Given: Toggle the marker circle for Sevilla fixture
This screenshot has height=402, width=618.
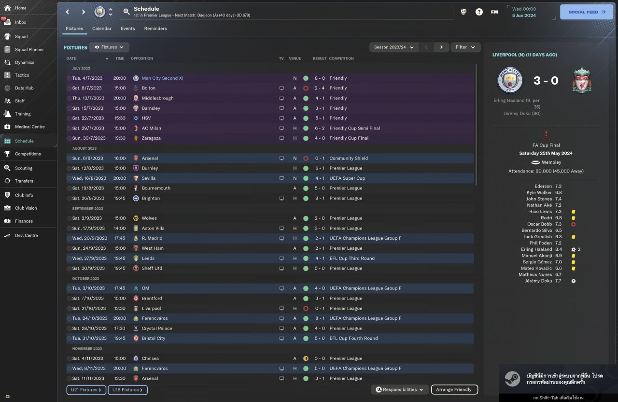Looking at the screenshot, I should pyautogui.click(x=69, y=178).
